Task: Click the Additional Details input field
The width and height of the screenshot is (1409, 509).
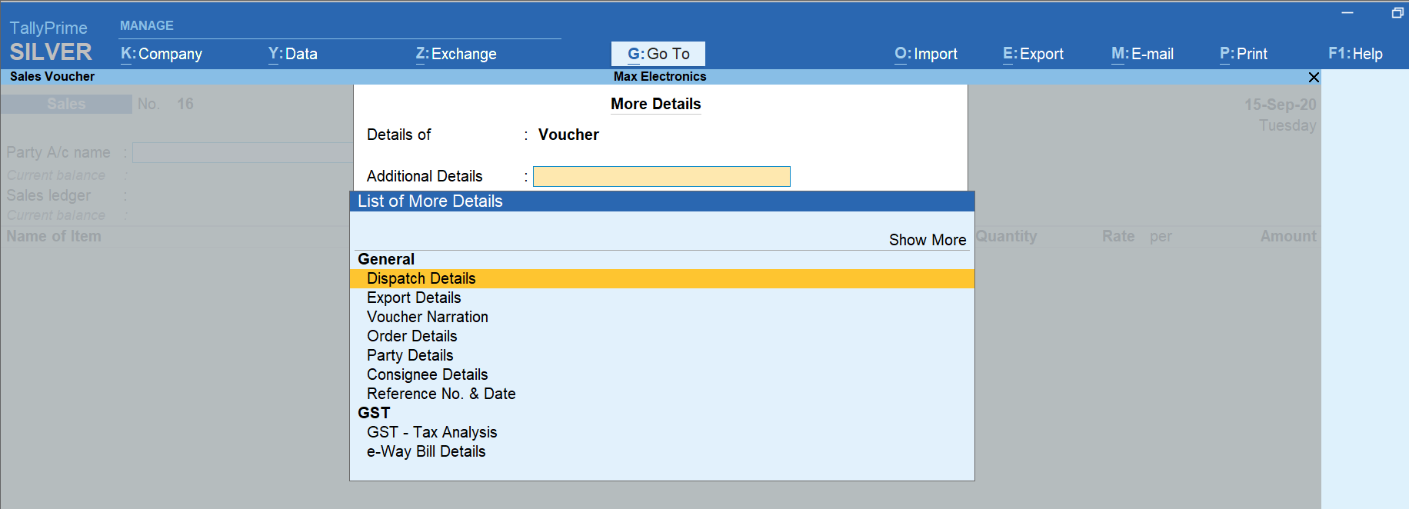Action: click(x=661, y=176)
